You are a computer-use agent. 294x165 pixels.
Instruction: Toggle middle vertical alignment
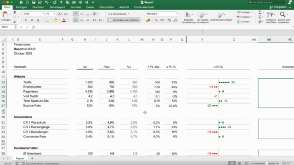coord(82,14)
